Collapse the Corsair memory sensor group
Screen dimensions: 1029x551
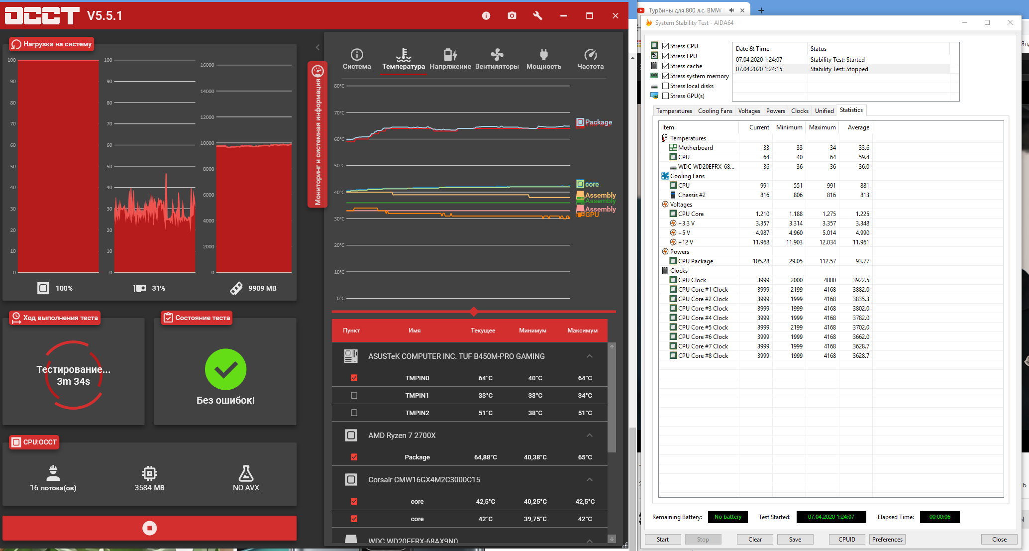click(589, 479)
